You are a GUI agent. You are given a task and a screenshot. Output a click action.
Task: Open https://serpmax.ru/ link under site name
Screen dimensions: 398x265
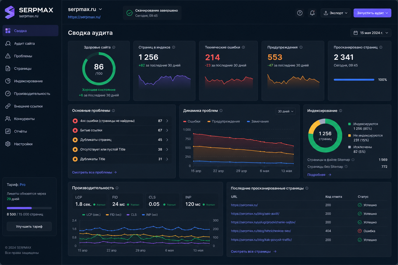84,17
